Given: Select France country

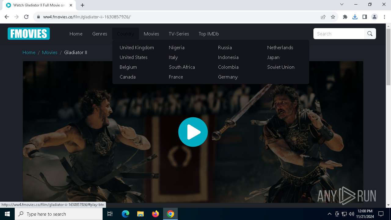Looking at the screenshot, I should (176, 77).
